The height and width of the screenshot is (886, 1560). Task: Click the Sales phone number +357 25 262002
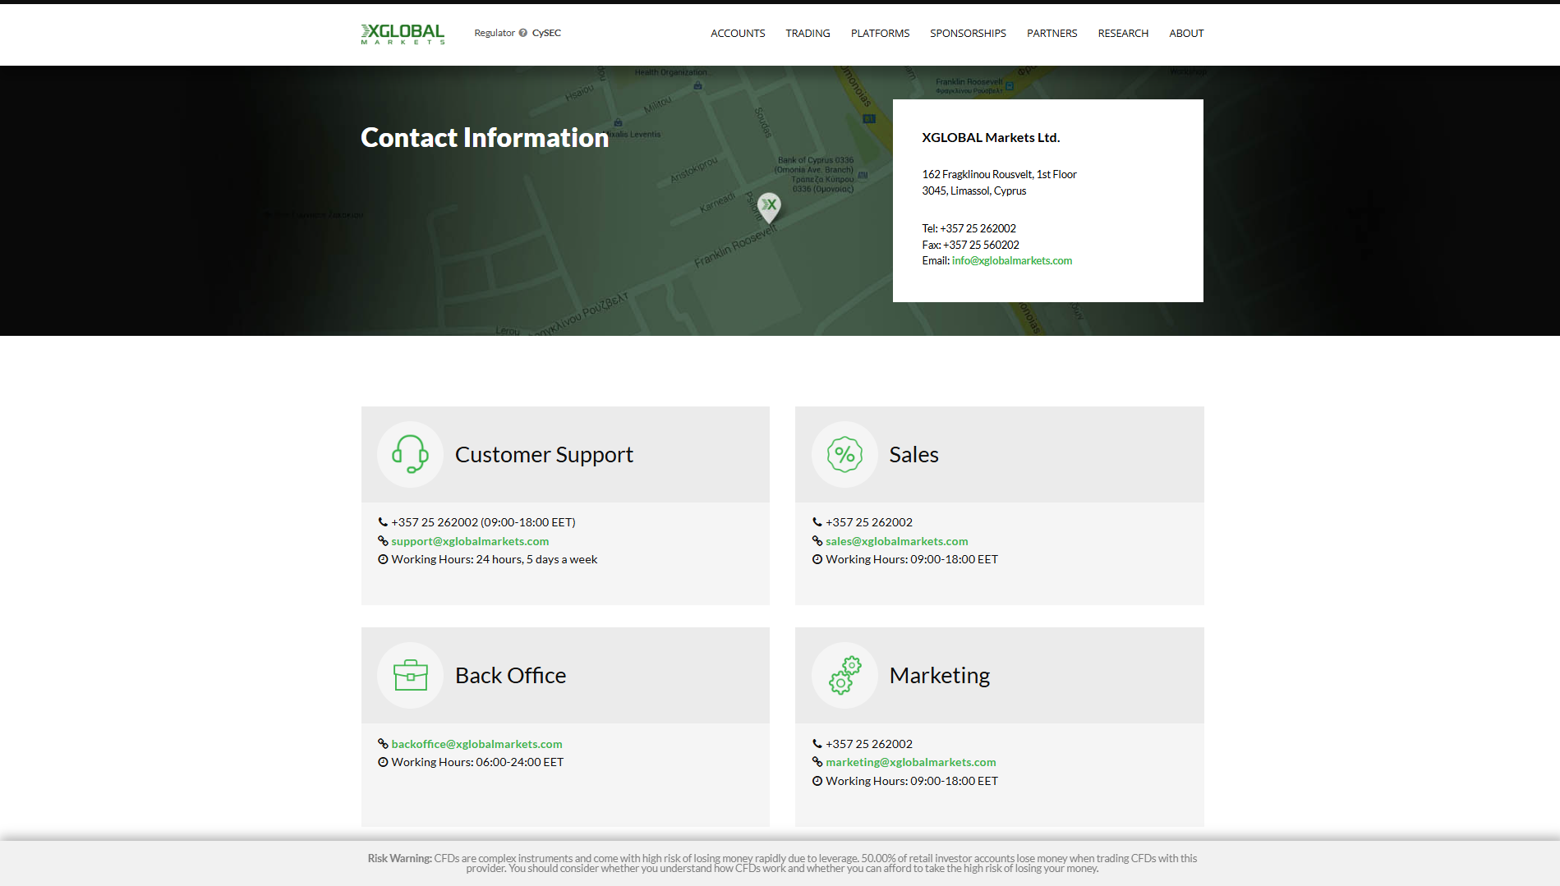coord(869,522)
